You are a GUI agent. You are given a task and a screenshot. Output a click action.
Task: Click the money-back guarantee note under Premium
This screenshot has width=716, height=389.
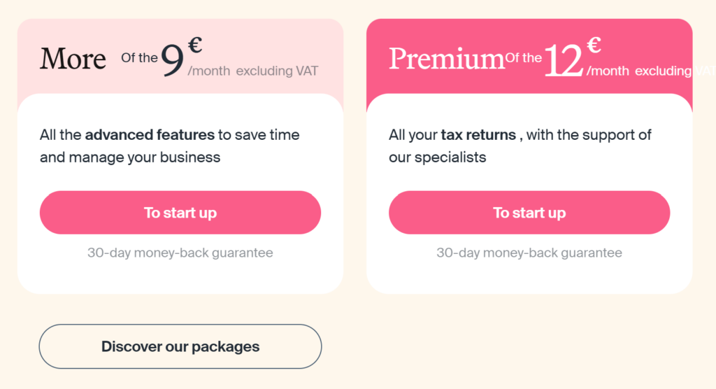(529, 253)
